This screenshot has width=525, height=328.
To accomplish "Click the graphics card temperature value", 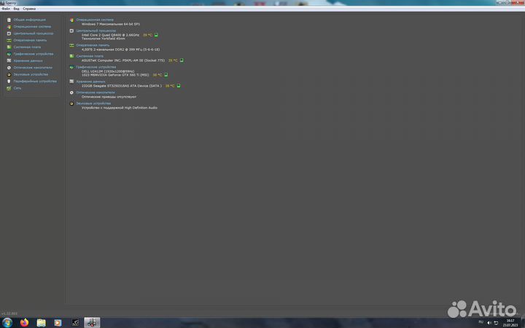I will (x=157, y=75).
